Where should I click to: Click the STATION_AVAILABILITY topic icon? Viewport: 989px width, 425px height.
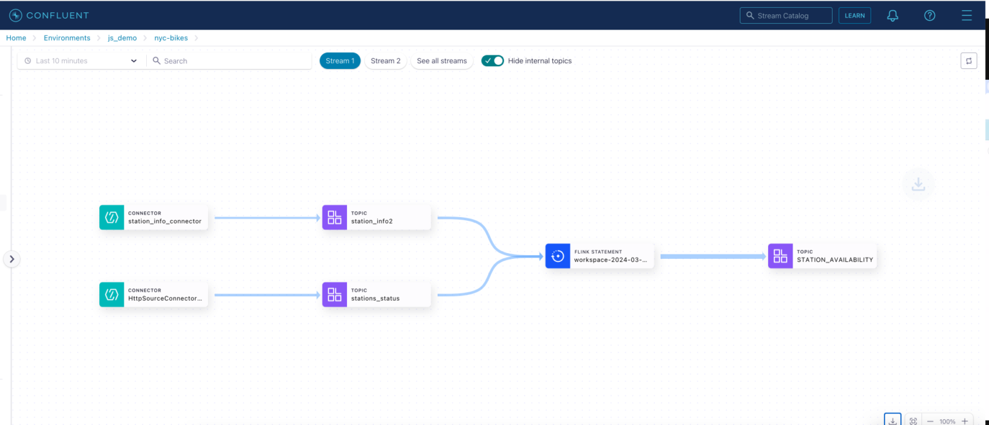click(780, 256)
